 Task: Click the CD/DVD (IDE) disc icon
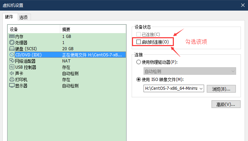[x=12, y=55]
